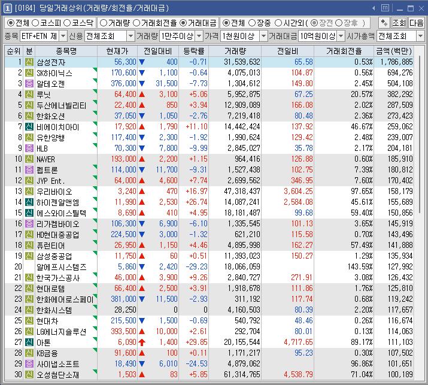The image size is (428, 385).
Task: Click the 신 badge for 오성첨단소재
Action: 29,374
